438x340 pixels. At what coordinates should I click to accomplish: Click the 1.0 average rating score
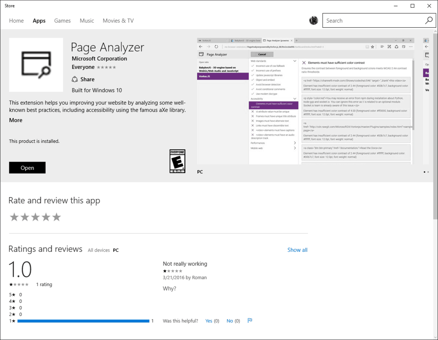(x=20, y=269)
